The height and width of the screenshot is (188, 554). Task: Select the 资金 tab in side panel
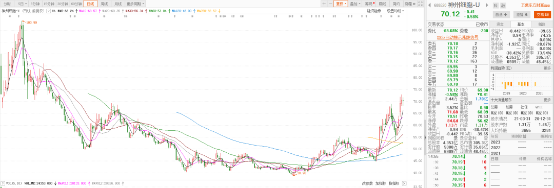(x=500, y=25)
